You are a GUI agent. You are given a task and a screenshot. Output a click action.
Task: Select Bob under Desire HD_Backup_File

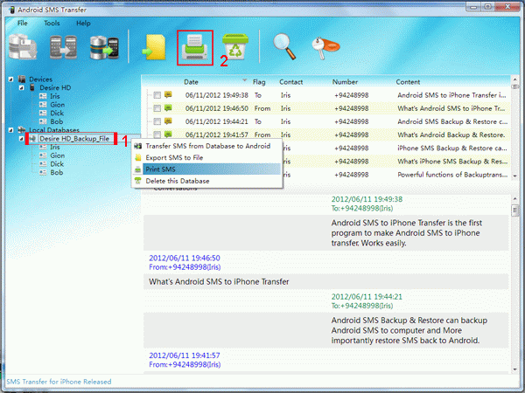[x=56, y=172]
